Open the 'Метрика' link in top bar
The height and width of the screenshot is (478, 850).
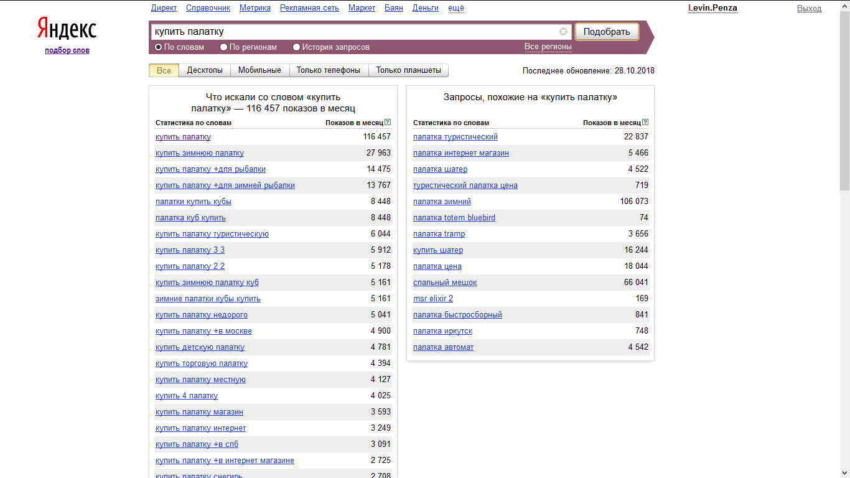click(x=255, y=8)
